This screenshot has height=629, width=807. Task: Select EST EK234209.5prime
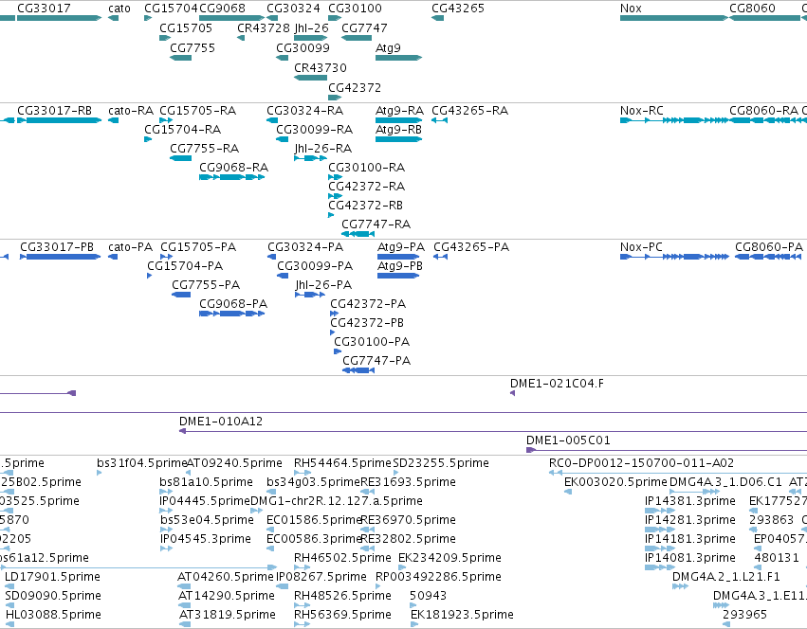pyautogui.click(x=402, y=567)
